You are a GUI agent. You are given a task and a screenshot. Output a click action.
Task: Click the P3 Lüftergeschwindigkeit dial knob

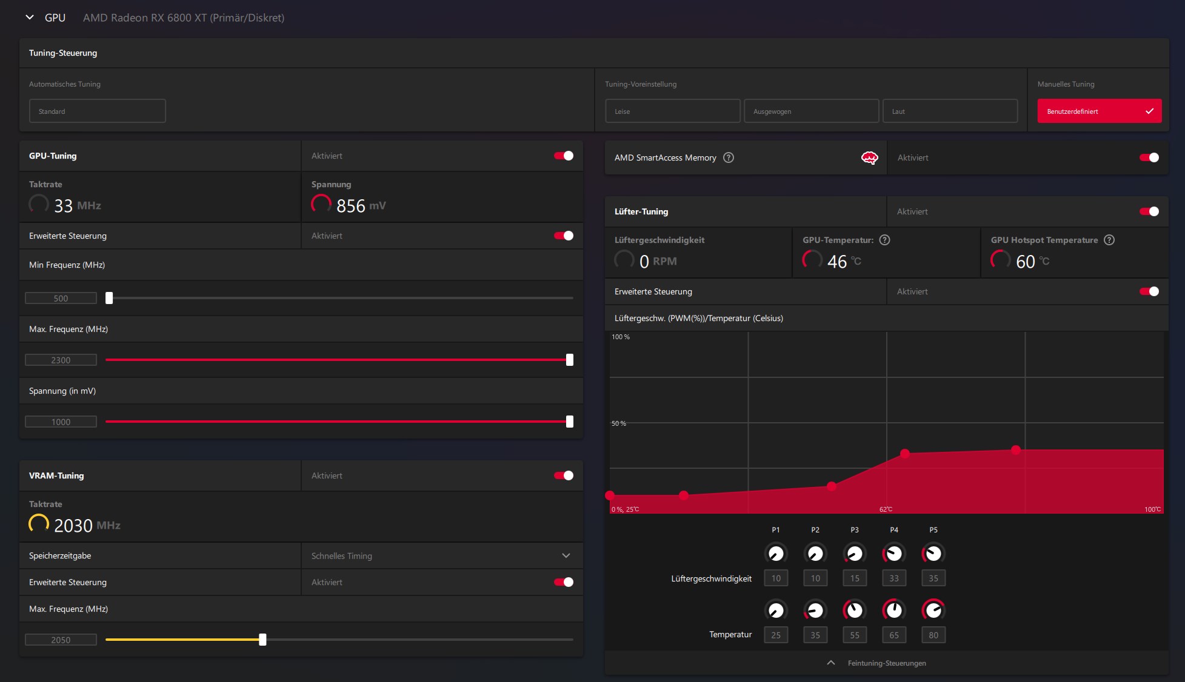(x=854, y=554)
